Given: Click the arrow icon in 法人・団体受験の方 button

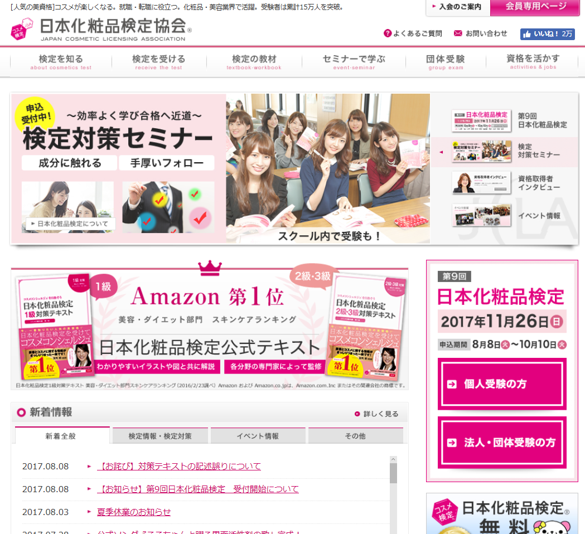Looking at the screenshot, I should [x=452, y=443].
